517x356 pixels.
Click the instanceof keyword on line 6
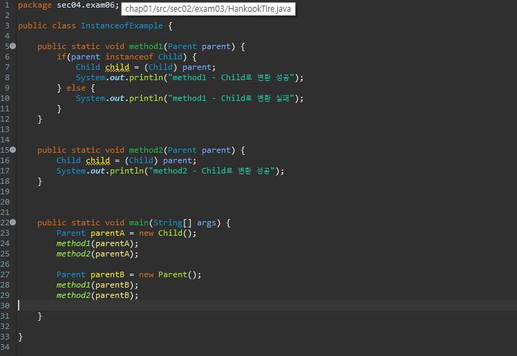coord(129,57)
